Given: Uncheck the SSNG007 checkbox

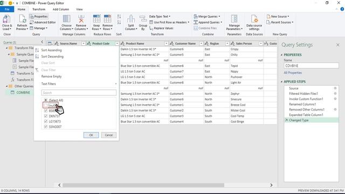Looking at the screenshot, I should (46, 127).
